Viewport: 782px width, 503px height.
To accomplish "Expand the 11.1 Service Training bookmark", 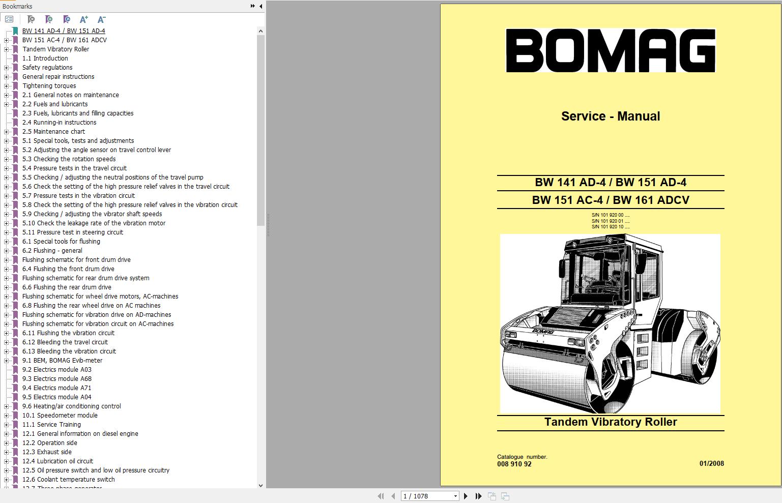I will 7,425.
